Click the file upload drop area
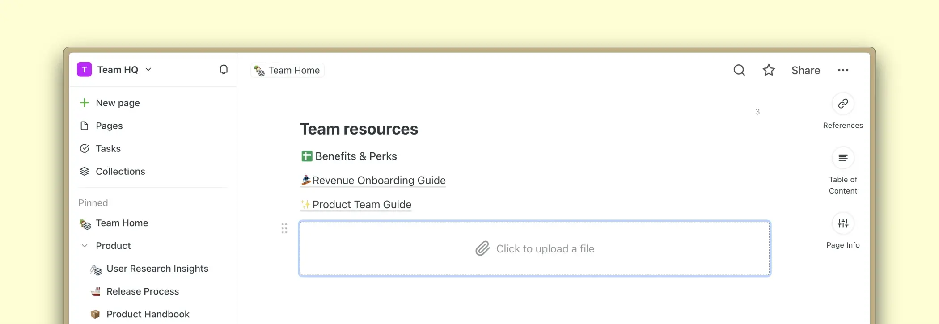 tap(534, 249)
